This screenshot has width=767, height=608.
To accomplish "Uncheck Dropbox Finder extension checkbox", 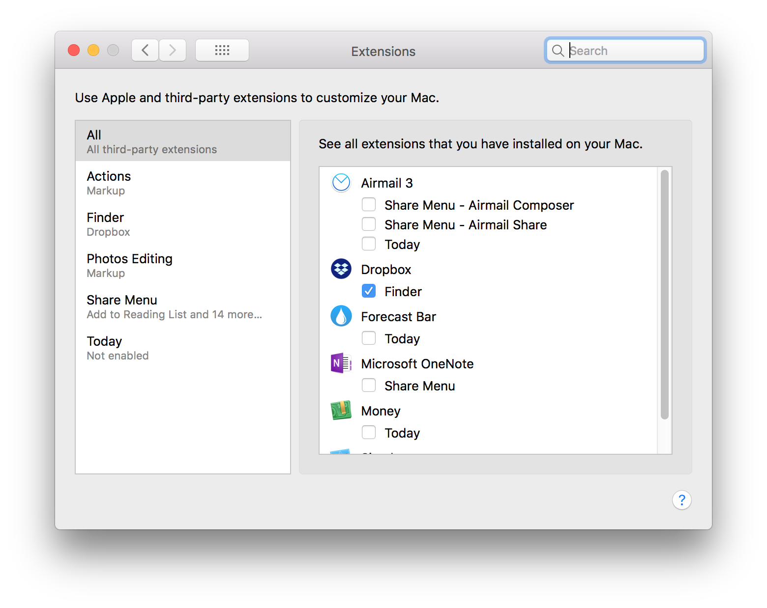I will pos(369,291).
